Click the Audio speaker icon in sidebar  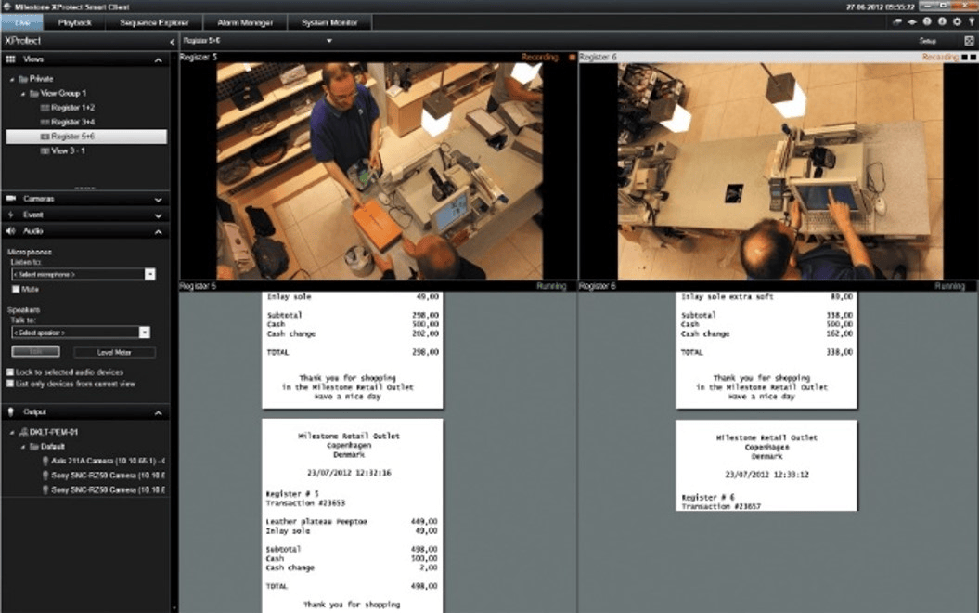tap(11, 230)
